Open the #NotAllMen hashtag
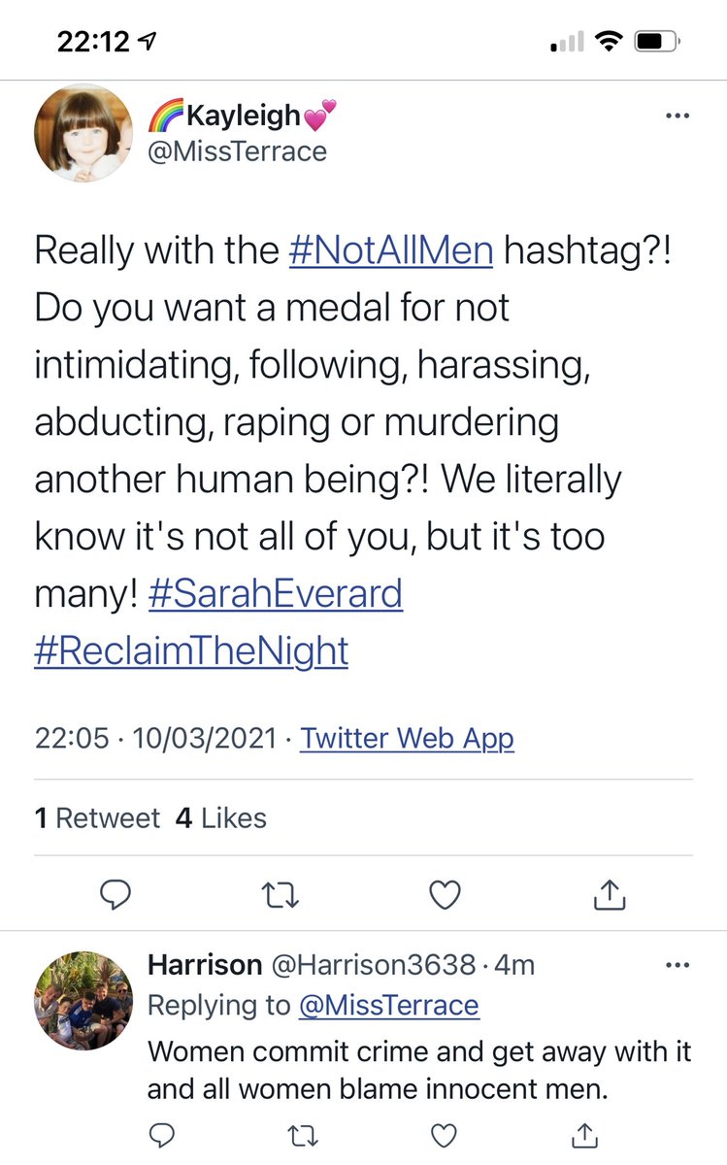This screenshot has height=1165, width=727. 391,251
